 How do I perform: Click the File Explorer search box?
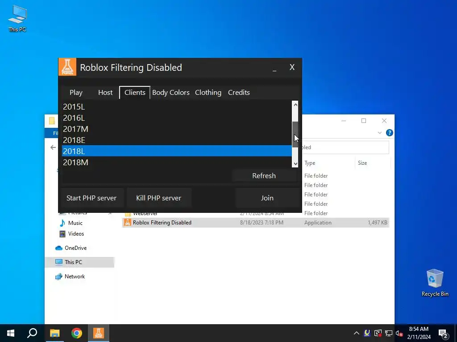[x=345, y=147]
